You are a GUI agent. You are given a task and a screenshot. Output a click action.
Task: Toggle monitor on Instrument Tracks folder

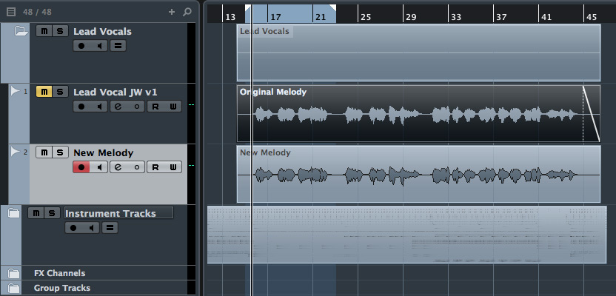tap(91, 228)
